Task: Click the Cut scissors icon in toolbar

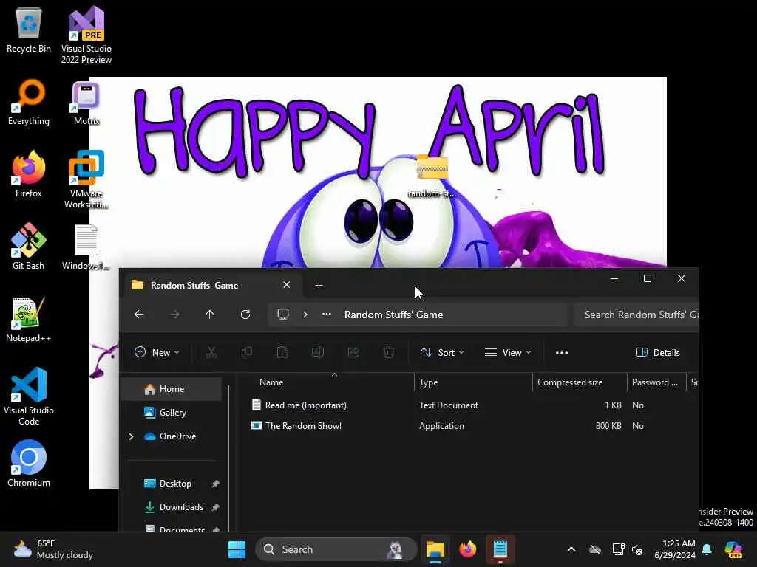Action: click(211, 352)
